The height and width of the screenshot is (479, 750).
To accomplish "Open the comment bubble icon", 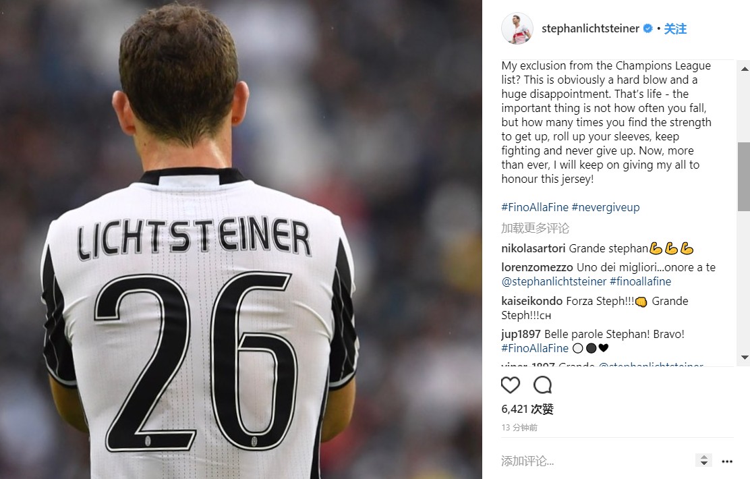I will pyautogui.click(x=542, y=385).
